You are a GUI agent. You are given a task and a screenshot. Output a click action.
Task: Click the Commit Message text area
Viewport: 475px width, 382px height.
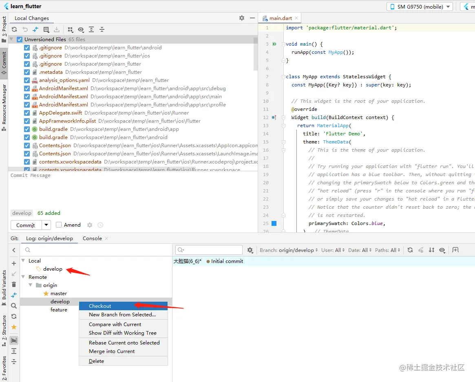click(133, 189)
